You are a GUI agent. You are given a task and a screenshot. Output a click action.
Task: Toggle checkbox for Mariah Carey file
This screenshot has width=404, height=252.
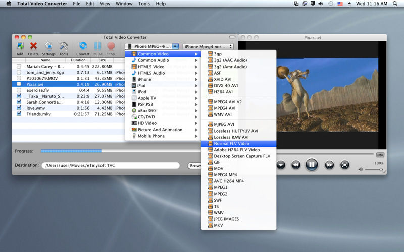point(19,66)
